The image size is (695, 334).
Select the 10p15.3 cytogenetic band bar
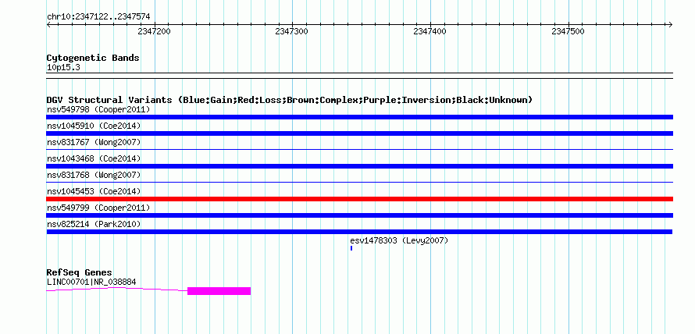point(359,75)
